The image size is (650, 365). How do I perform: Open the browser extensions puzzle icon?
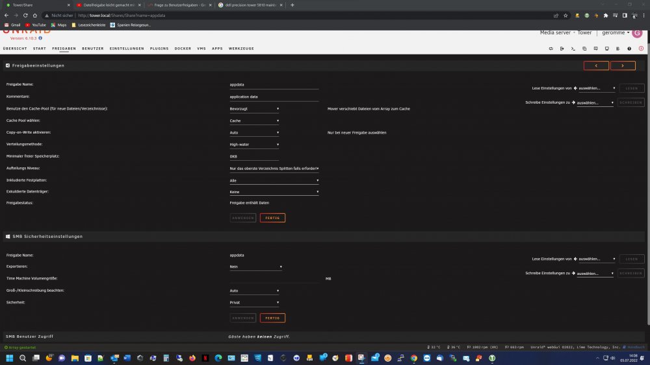606,16
